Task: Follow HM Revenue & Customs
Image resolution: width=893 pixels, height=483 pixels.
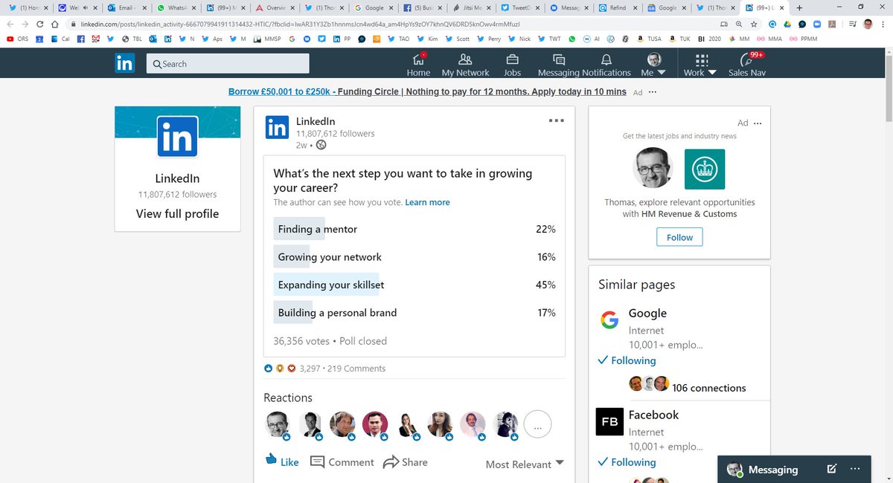Action: pos(679,236)
